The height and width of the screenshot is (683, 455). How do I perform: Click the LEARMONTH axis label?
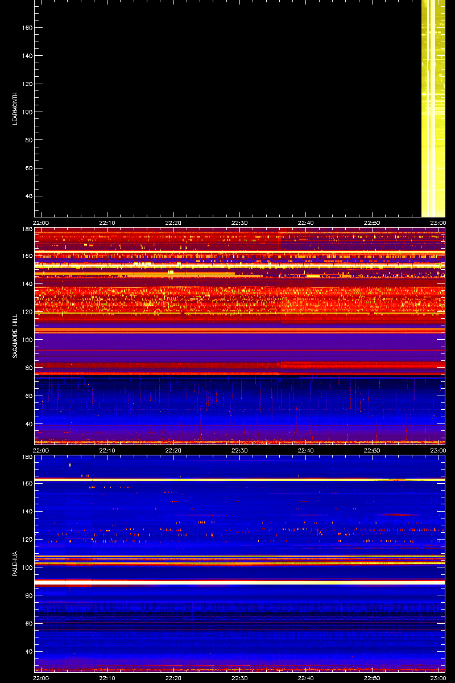pyautogui.click(x=15, y=109)
